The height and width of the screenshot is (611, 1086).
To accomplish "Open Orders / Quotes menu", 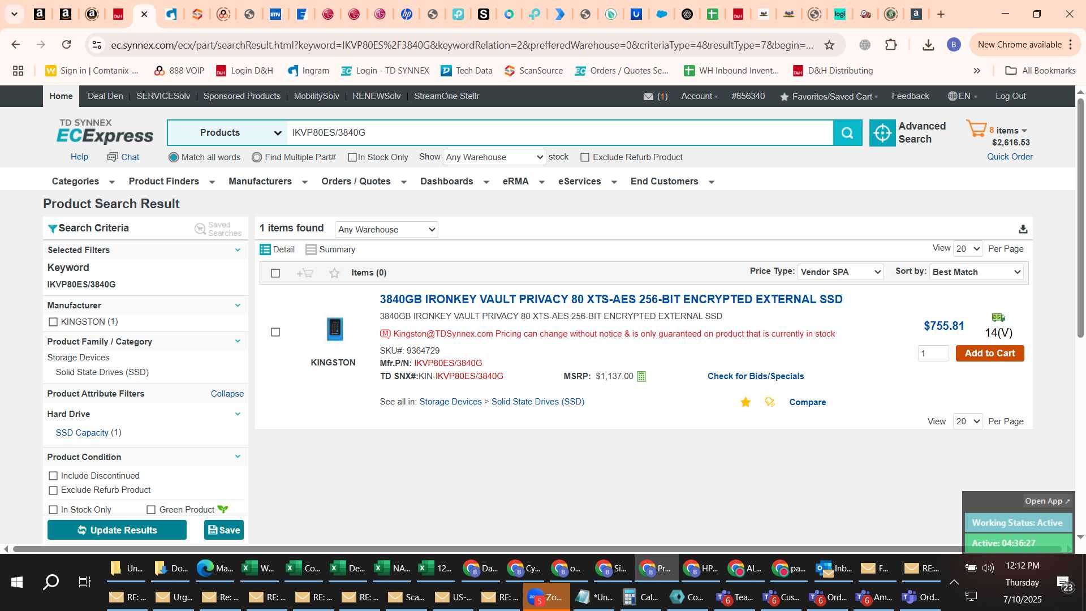I will click(364, 182).
